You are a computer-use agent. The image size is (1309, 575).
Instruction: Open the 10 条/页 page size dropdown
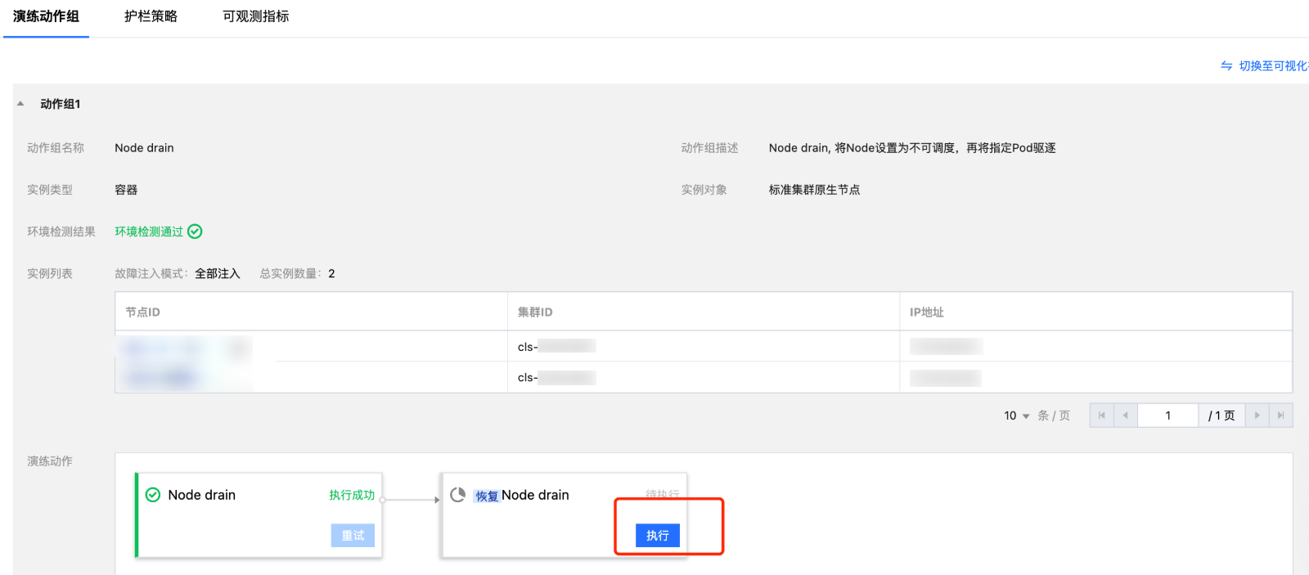(x=1017, y=416)
